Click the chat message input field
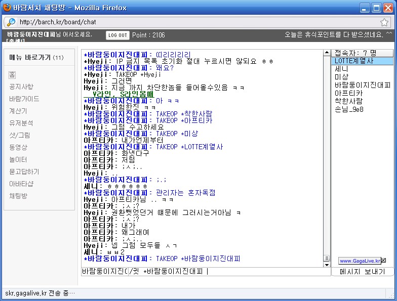 coord(228,272)
